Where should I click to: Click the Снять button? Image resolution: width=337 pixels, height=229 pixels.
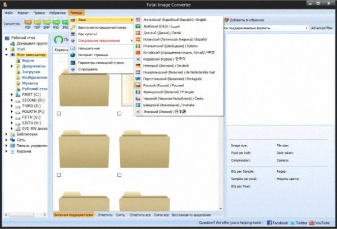[120, 215]
